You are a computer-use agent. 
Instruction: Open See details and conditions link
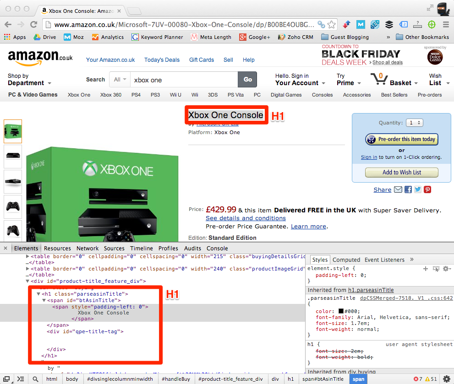click(x=246, y=218)
